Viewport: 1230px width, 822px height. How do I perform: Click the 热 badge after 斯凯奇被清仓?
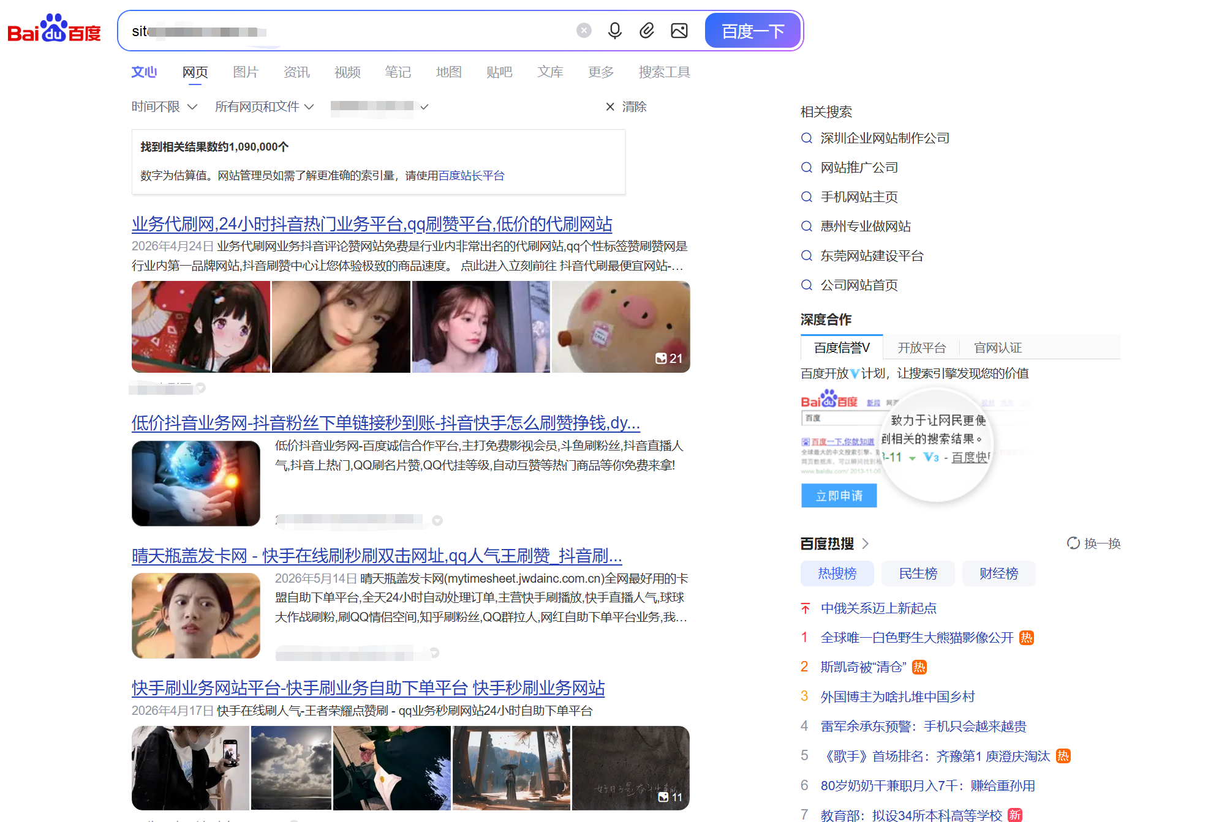[x=919, y=667]
